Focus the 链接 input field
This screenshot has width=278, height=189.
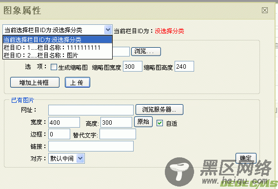click(91, 146)
